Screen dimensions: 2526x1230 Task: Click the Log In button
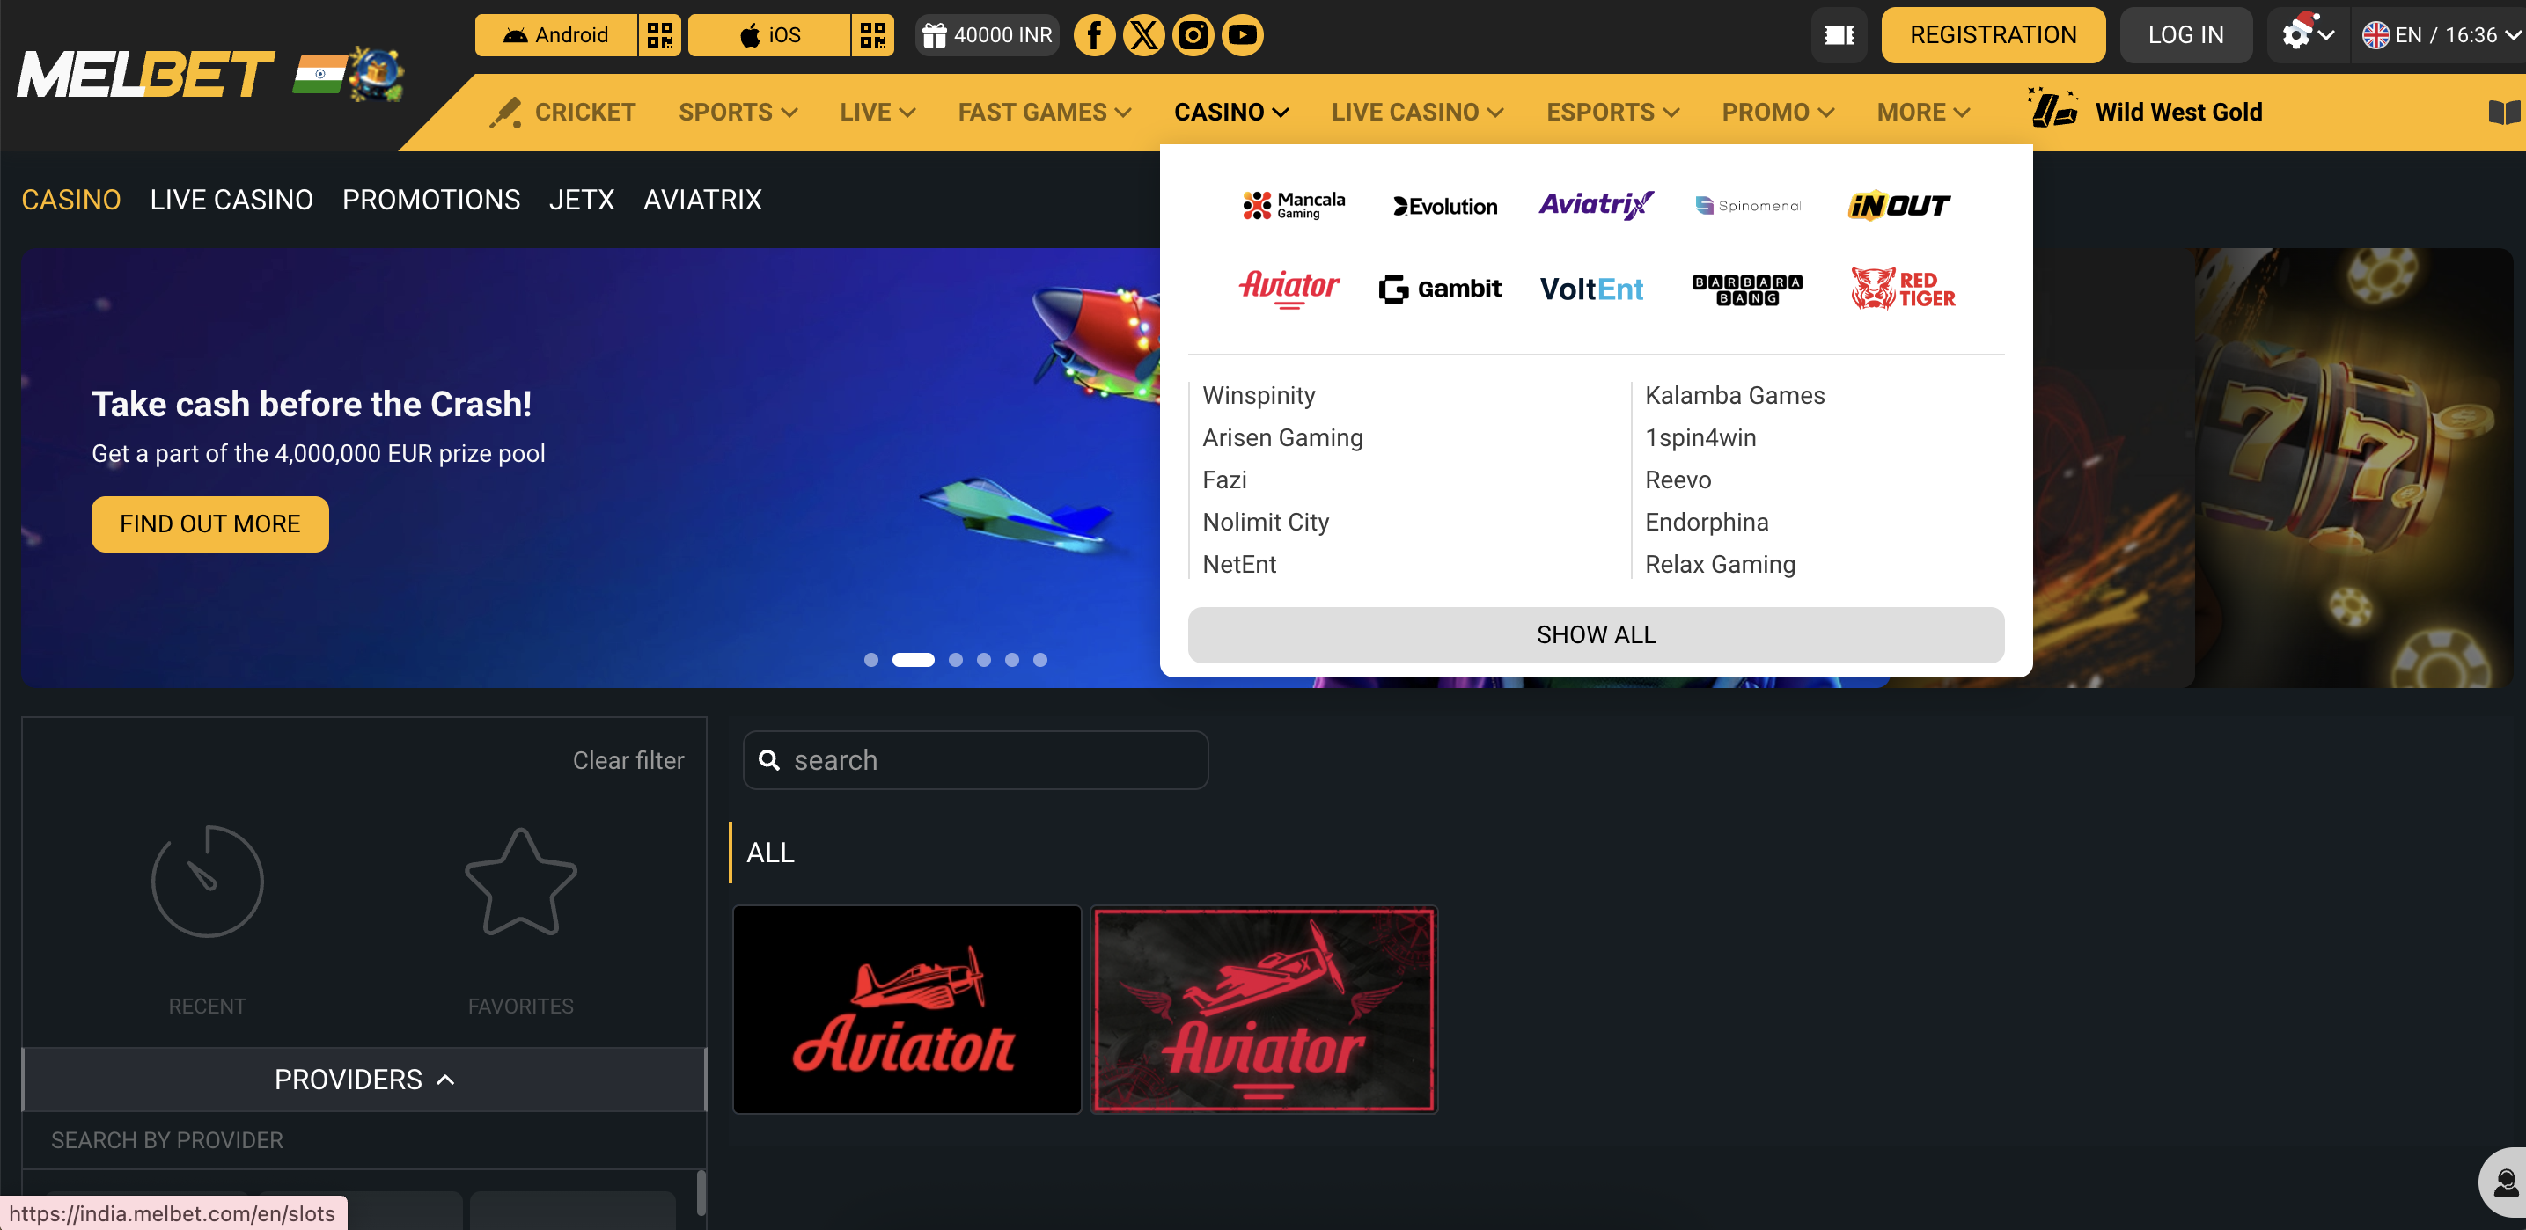(2185, 35)
